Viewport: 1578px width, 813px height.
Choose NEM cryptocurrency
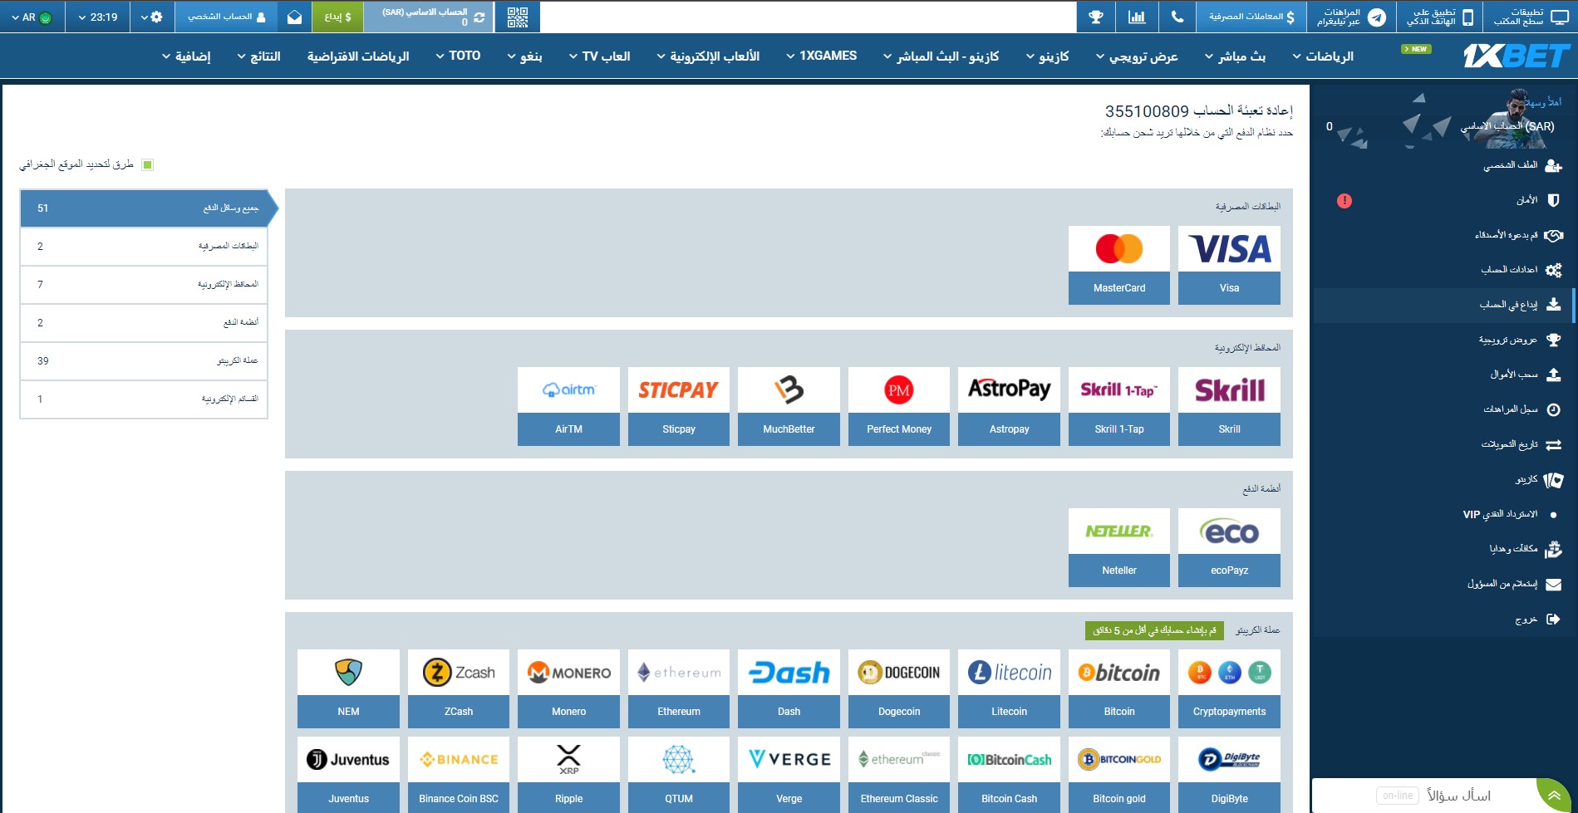click(348, 688)
